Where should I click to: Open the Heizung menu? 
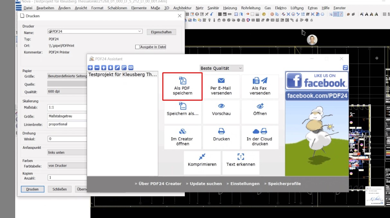pos(230,8)
